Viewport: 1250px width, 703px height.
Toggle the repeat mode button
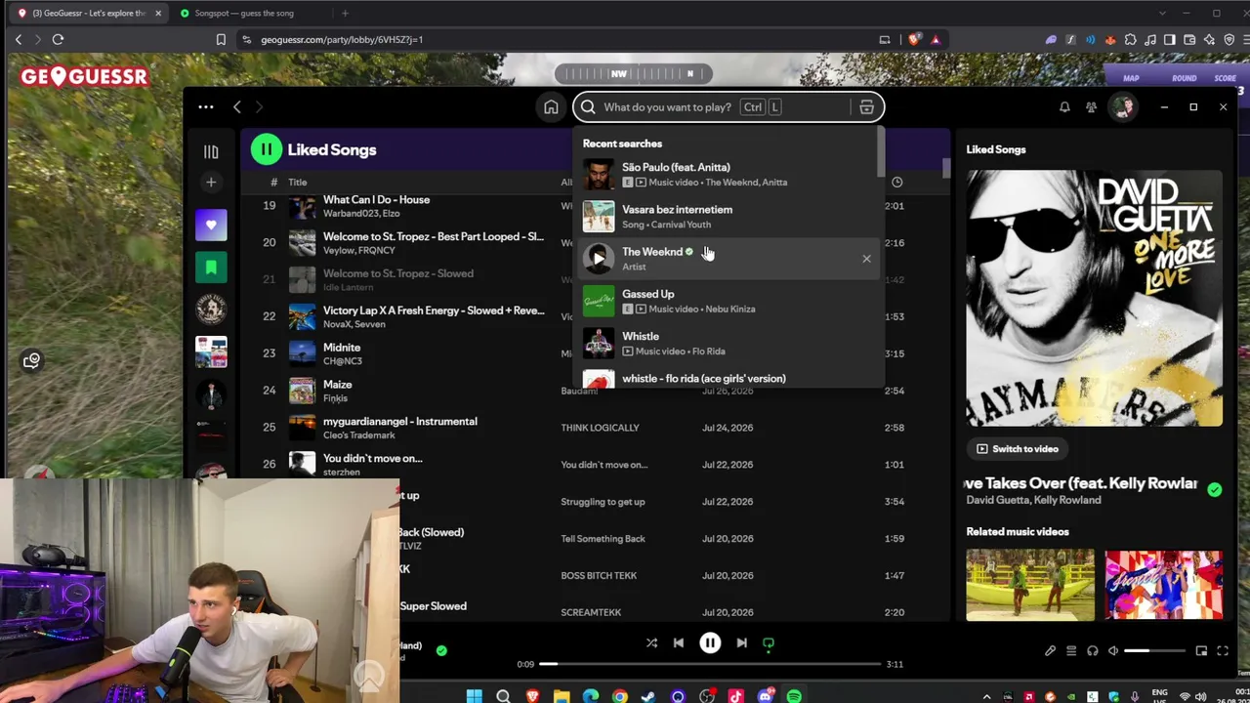(x=769, y=643)
